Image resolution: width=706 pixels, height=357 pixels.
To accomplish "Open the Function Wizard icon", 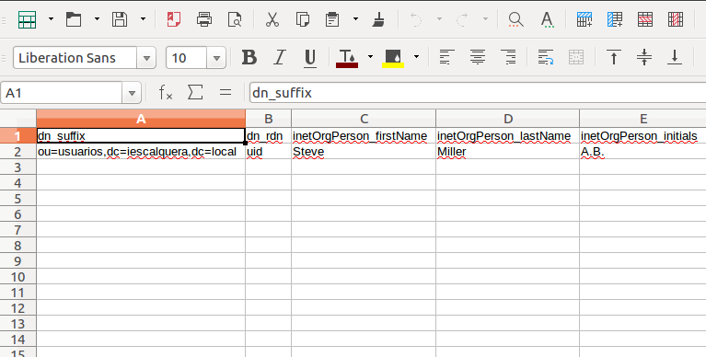I will (166, 93).
